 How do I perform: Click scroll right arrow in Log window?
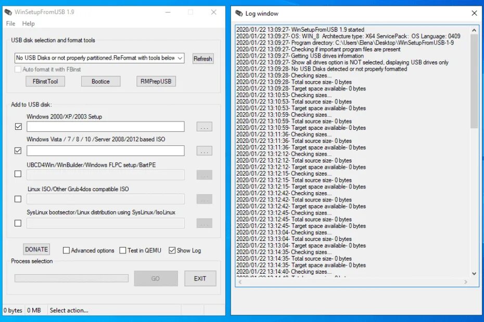coord(466,282)
